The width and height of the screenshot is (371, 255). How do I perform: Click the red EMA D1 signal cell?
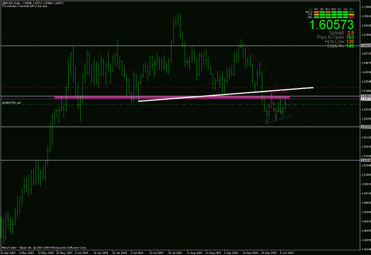coord(351,17)
